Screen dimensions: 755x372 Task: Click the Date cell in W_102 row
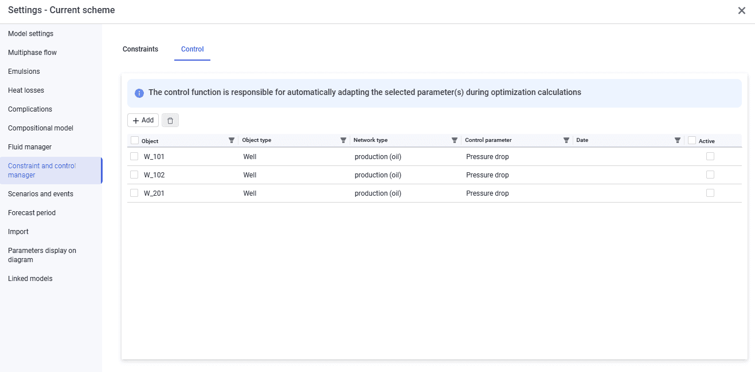pos(628,175)
